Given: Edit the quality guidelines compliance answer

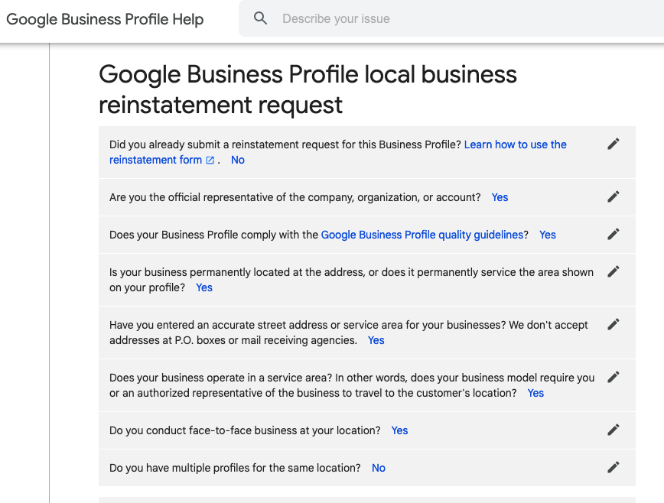Looking at the screenshot, I should click(613, 235).
